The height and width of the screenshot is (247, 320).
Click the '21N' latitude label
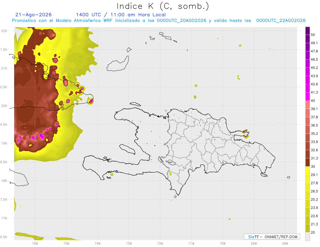[4, 68]
